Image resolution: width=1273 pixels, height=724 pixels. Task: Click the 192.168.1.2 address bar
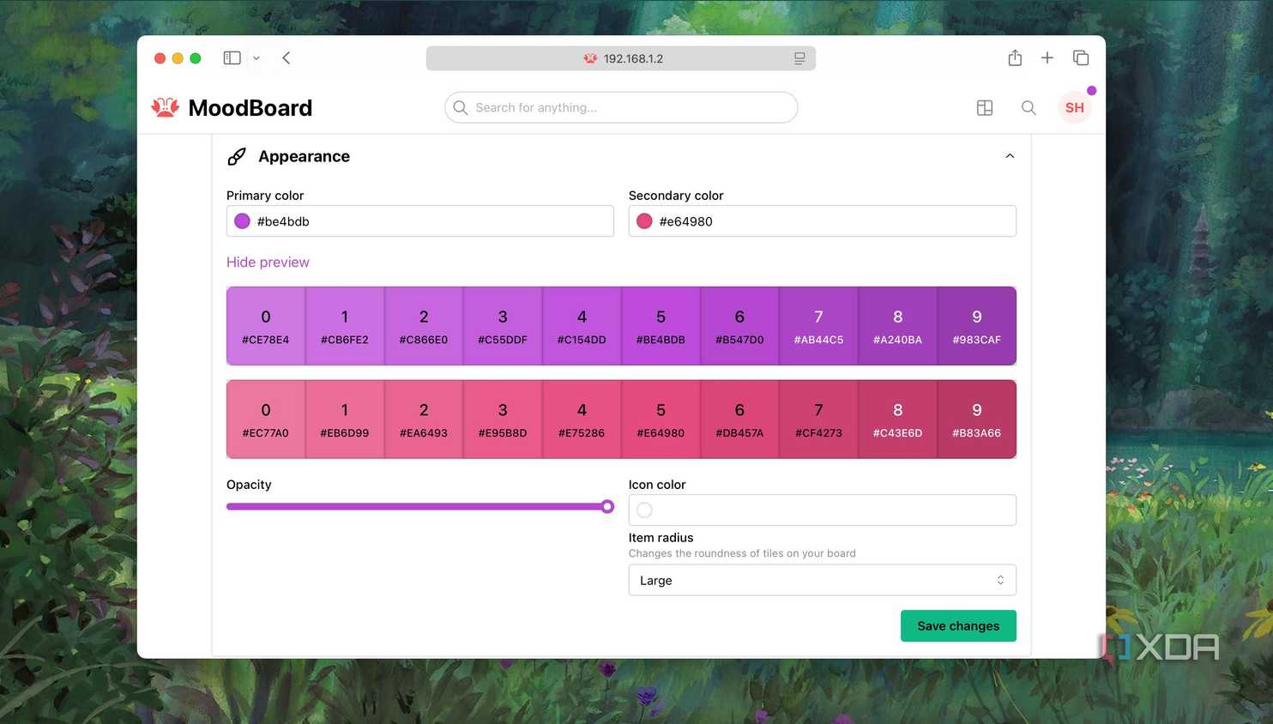click(621, 58)
